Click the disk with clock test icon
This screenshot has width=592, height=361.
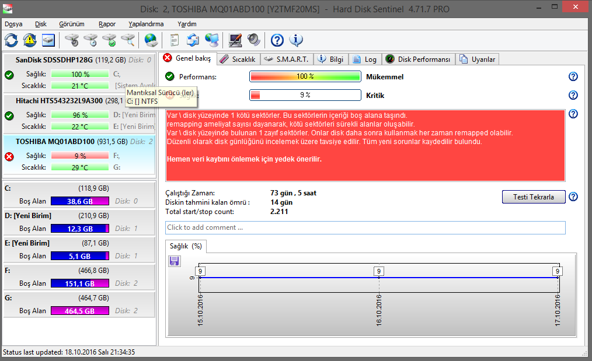[x=91, y=40]
